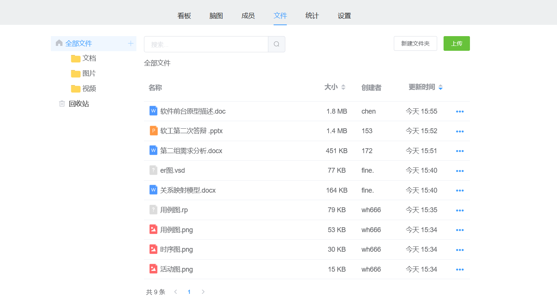
Task: Click the plus icon beside 全部文件
Action: (131, 43)
